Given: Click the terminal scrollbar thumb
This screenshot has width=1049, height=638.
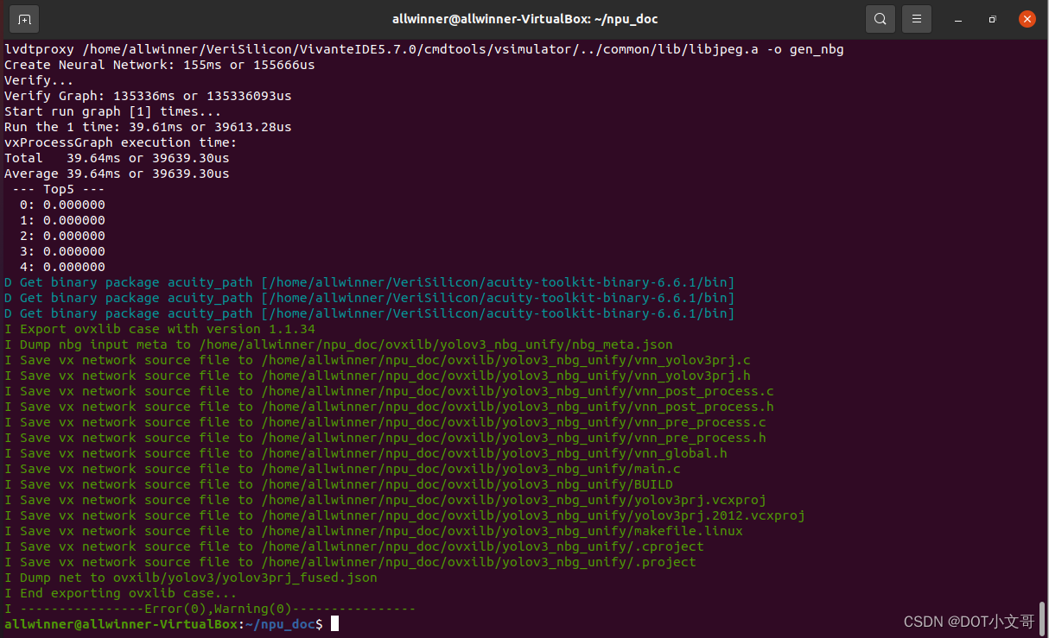Looking at the screenshot, I should coord(1043,617).
